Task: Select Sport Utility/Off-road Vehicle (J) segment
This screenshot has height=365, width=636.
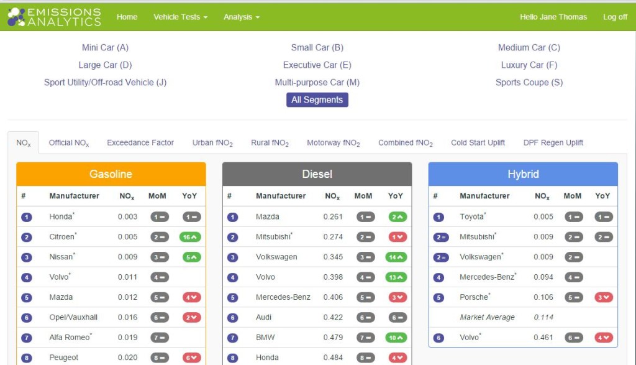Action: [105, 83]
